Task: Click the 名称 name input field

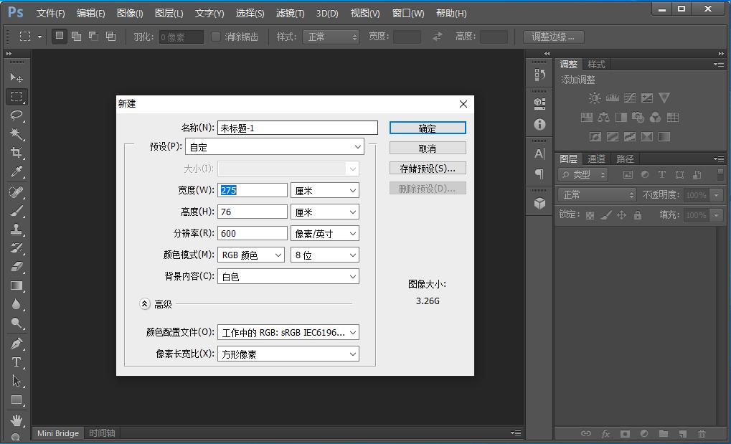Action: click(297, 127)
